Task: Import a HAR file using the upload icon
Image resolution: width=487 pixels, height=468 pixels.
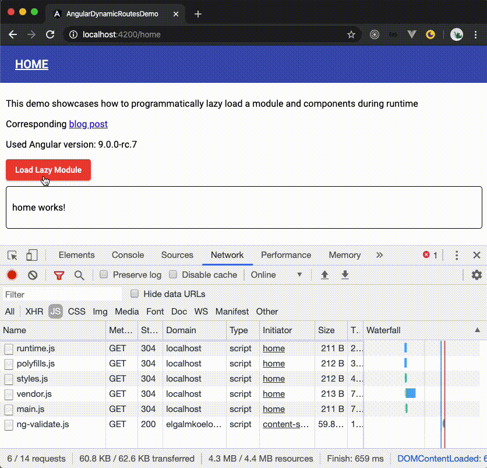Action: [324, 275]
